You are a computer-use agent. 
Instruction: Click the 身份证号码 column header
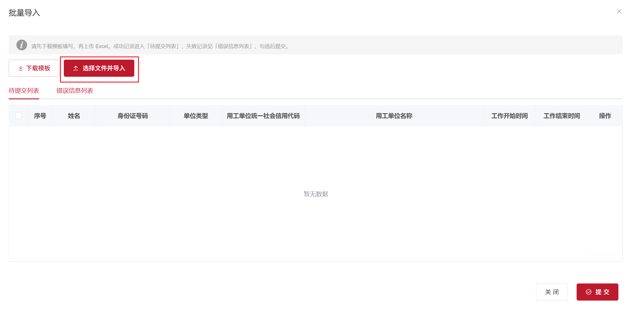pos(133,116)
